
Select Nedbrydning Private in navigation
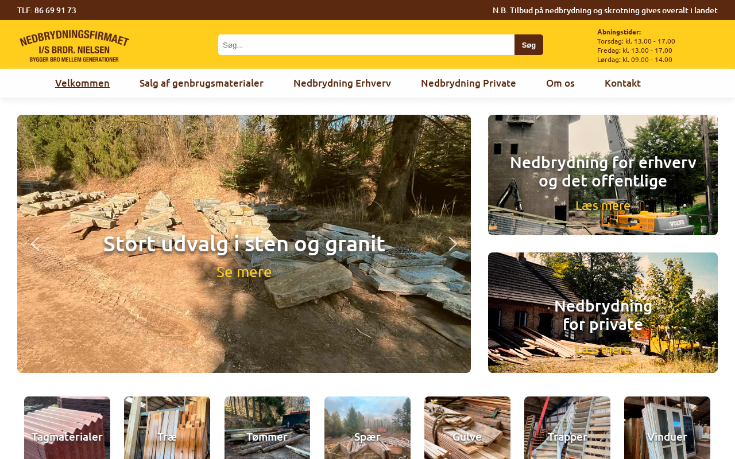point(469,83)
